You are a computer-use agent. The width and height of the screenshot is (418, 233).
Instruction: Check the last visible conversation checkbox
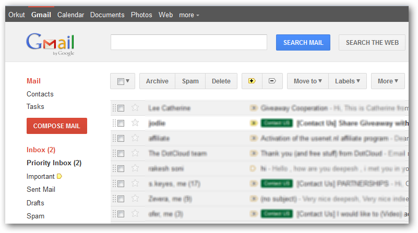pos(121,214)
